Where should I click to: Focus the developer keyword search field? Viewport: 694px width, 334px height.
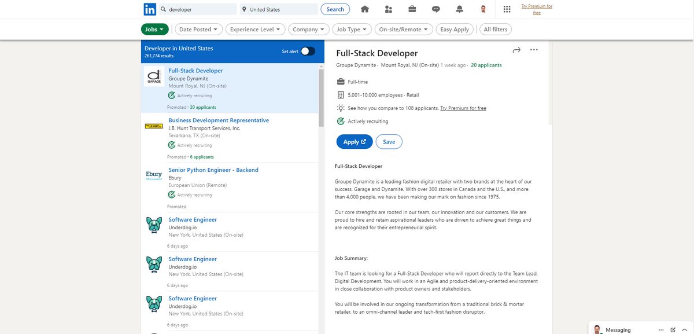click(198, 9)
